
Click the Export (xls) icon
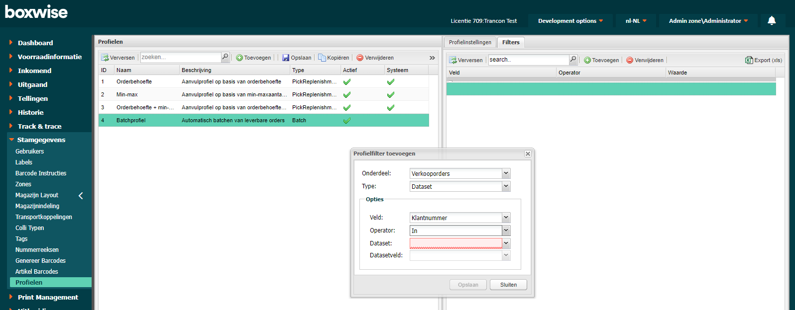point(749,60)
